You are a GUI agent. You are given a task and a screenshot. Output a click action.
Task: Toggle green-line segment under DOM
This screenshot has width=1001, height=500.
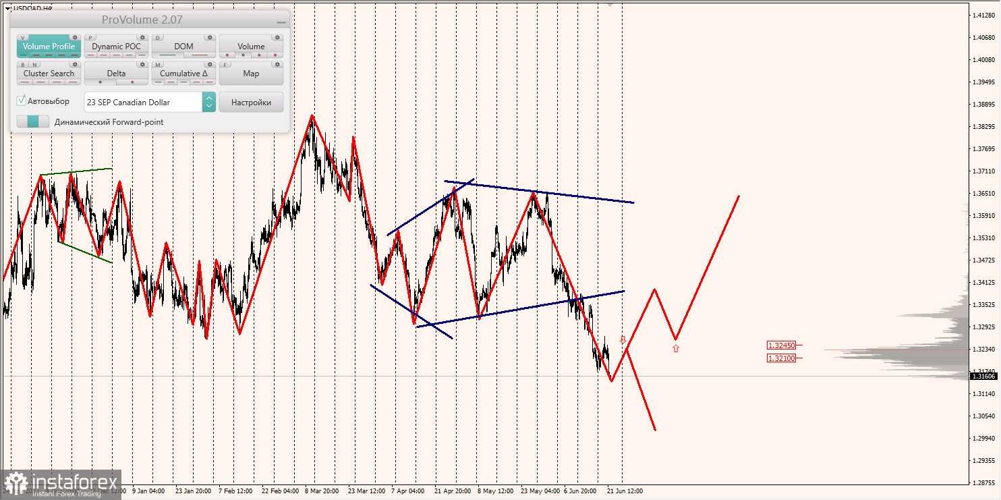click(167, 55)
